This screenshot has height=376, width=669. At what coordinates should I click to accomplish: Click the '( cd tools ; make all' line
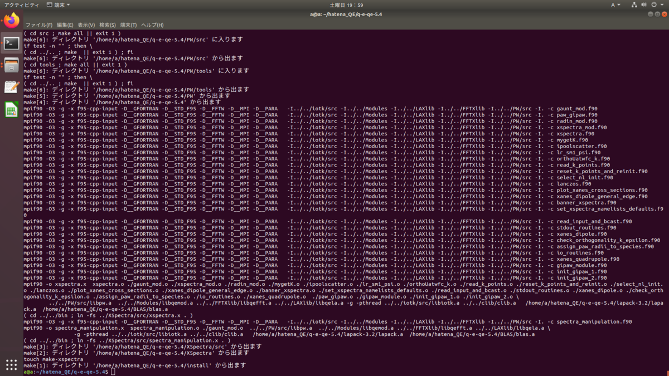click(x=75, y=65)
